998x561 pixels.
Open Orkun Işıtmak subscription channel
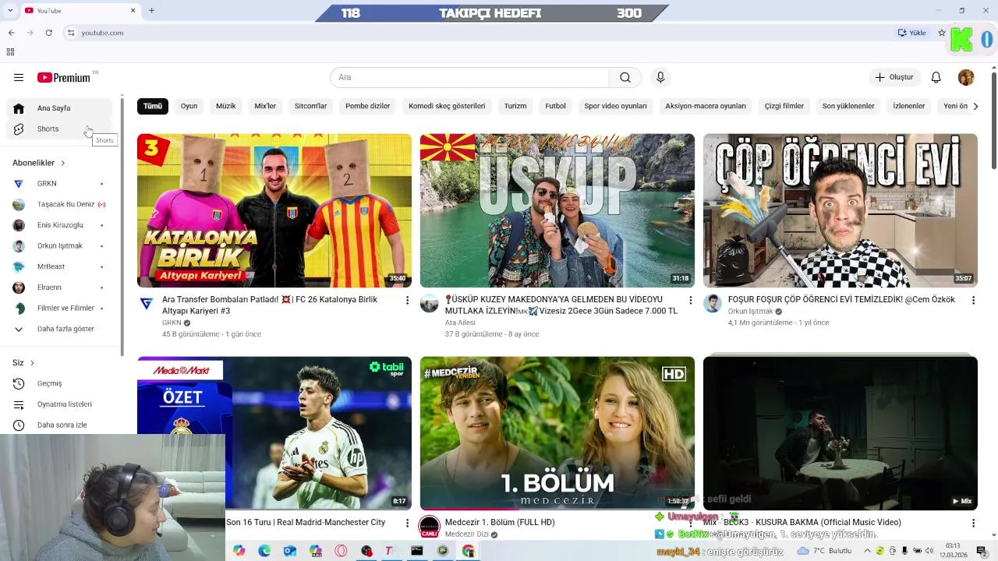point(58,245)
